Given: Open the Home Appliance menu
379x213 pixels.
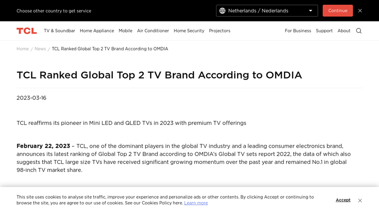Looking at the screenshot, I should 97,31.
